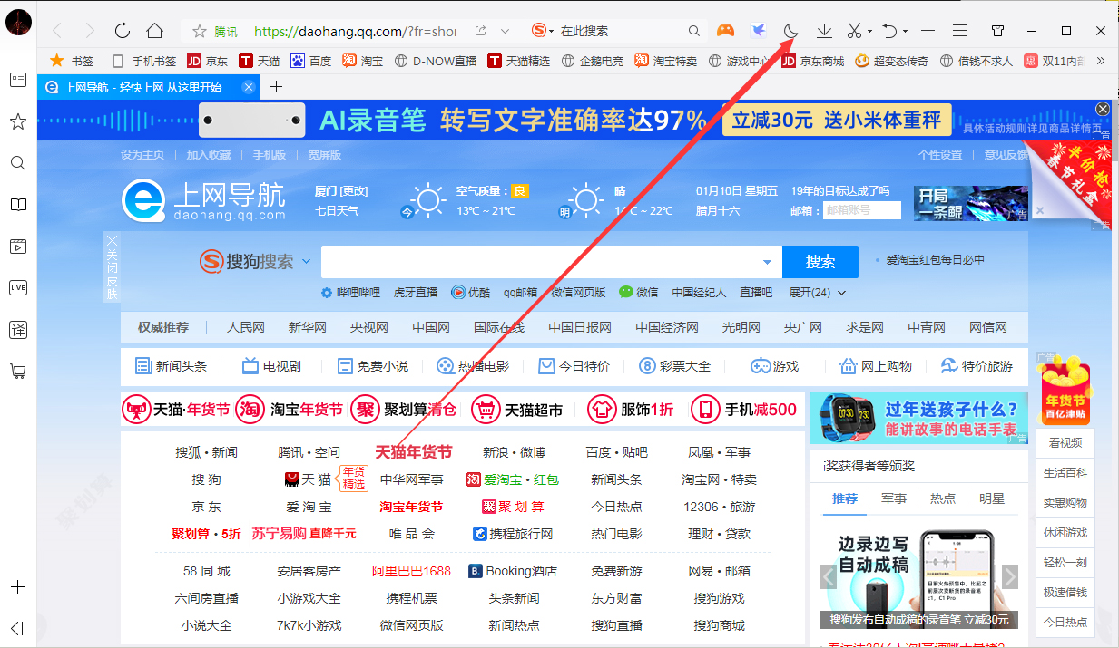Open the favorites star in the left sidebar
Viewport: 1119px width, 648px height.
coord(17,121)
